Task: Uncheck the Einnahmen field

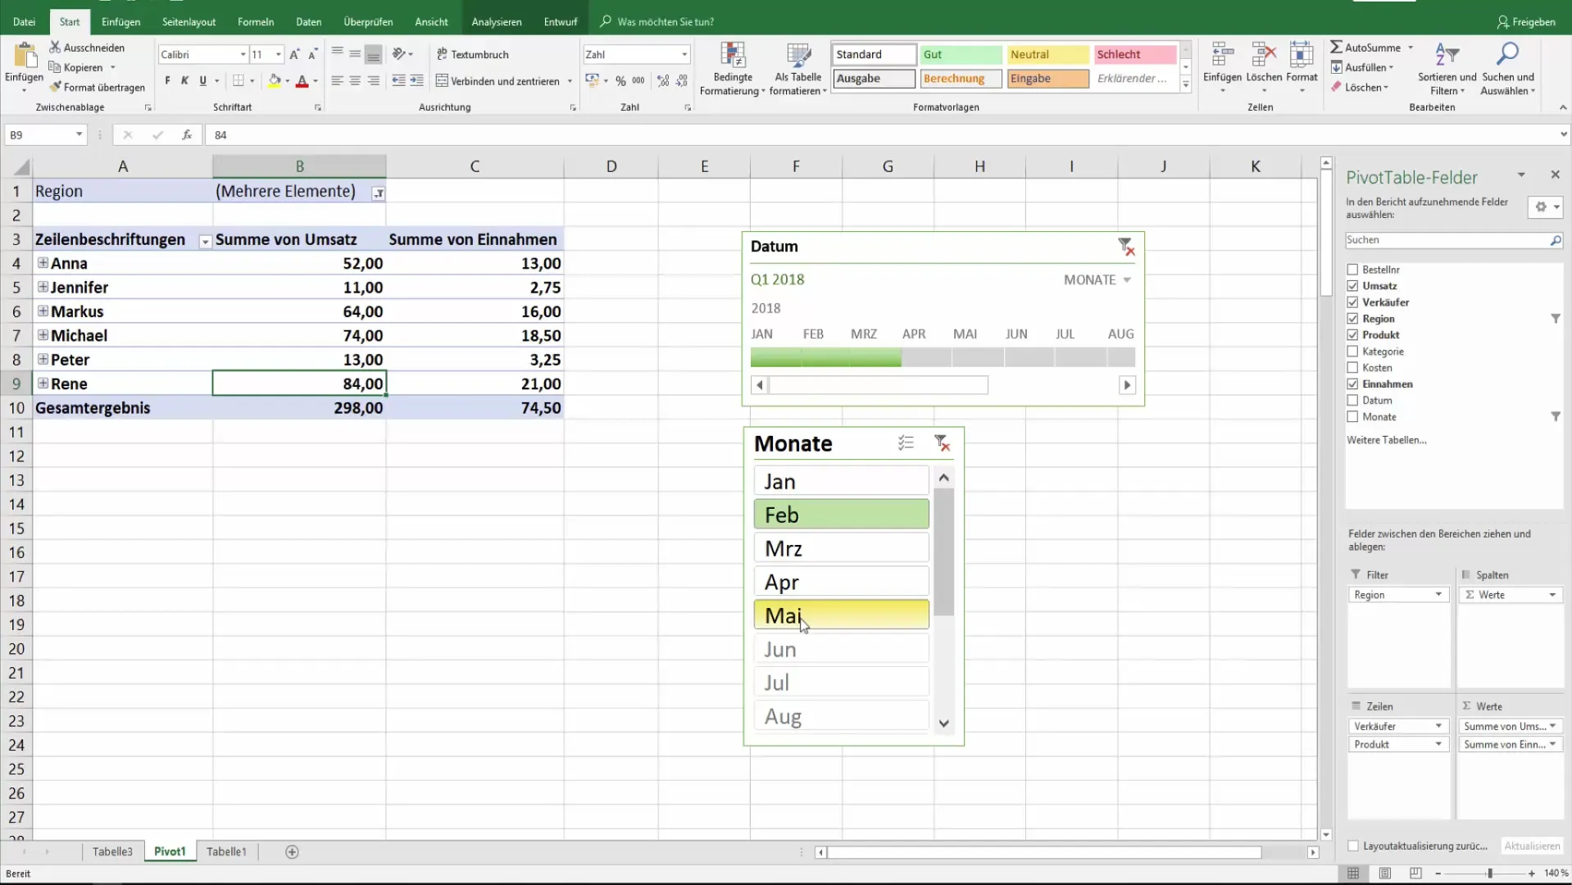Action: tap(1352, 384)
